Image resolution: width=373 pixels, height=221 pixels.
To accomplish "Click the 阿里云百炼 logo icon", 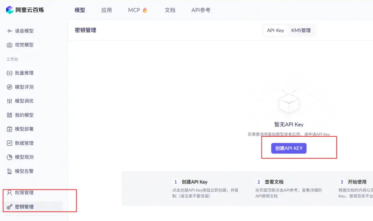I will click(10, 10).
